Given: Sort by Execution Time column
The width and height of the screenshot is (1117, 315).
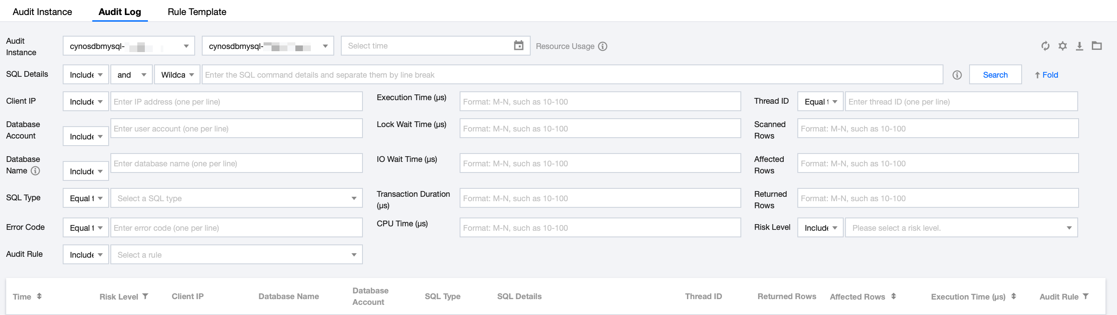Looking at the screenshot, I should 1014,296.
